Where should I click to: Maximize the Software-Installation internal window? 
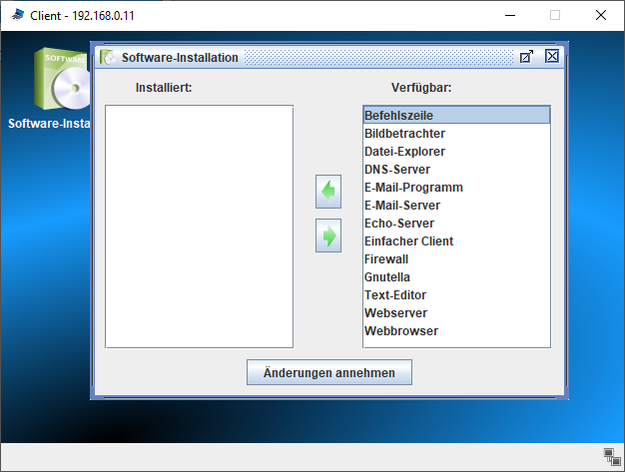(526, 57)
